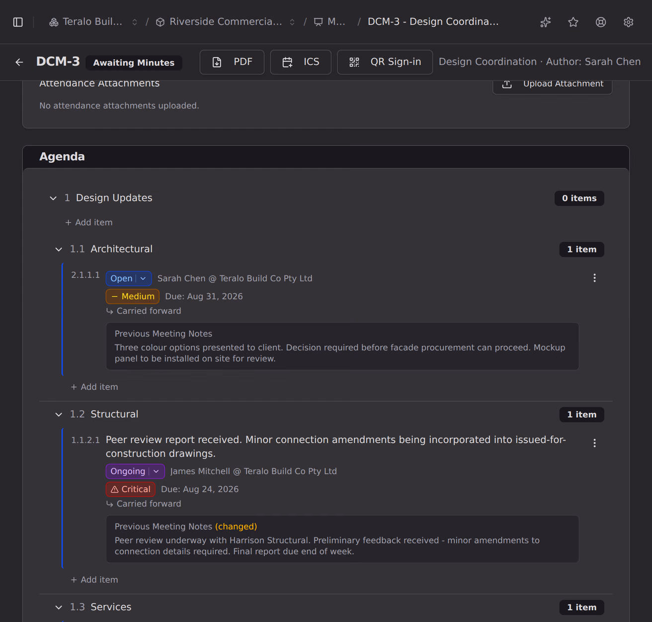Collapse the 1.3 Services section
The width and height of the screenshot is (652, 622).
tap(59, 607)
